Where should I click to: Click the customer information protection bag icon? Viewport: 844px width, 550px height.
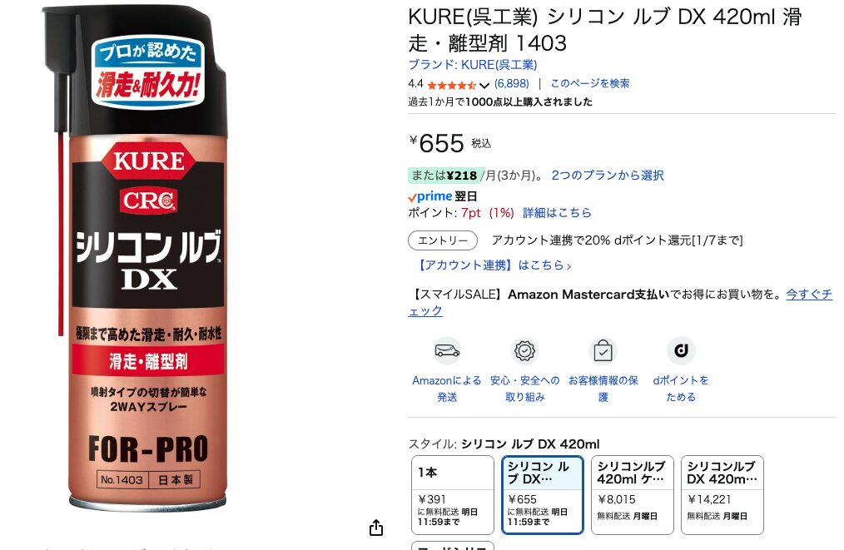603,351
